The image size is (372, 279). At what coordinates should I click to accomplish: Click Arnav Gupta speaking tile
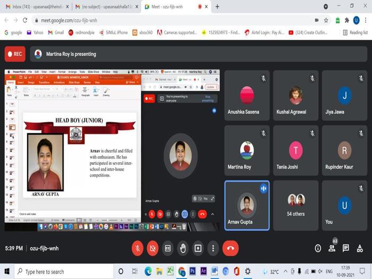[247, 206]
